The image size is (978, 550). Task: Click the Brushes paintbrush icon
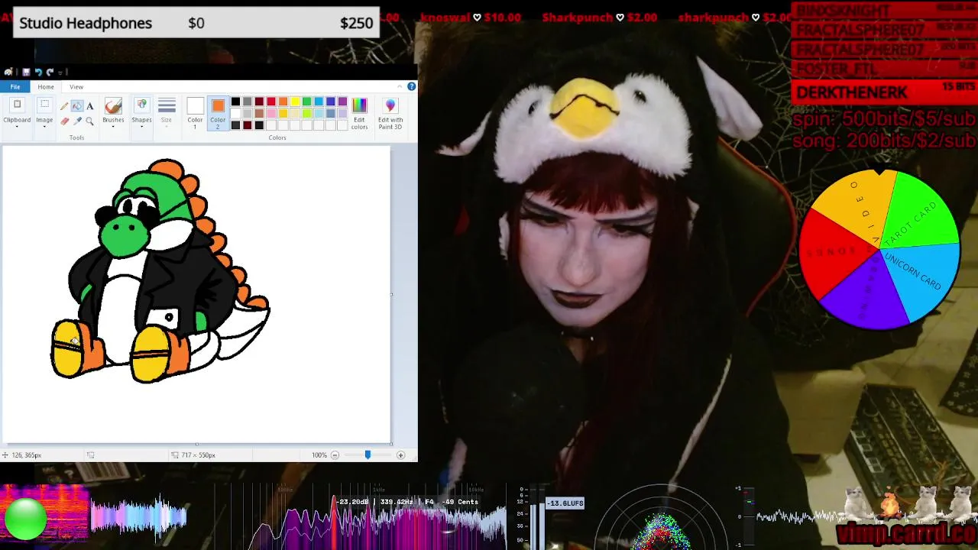click(x=113, y=105)
